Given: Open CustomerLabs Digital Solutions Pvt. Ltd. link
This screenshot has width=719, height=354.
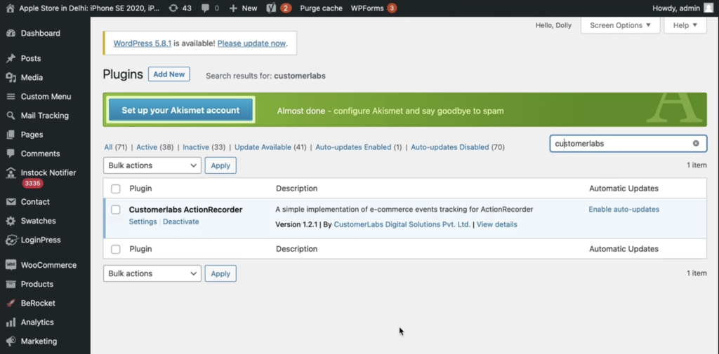Looking at the screenshot, I should [x=402, y=224].
